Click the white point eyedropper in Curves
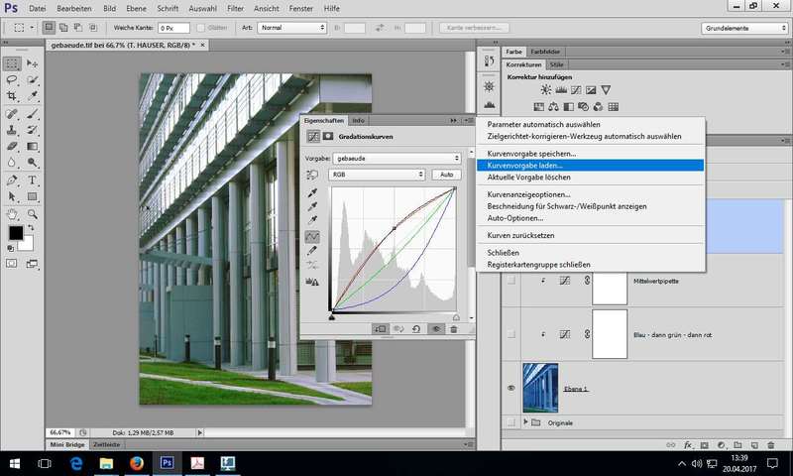Image resolution: width=793 pixels, height=476 pixels. click(313, 219)
